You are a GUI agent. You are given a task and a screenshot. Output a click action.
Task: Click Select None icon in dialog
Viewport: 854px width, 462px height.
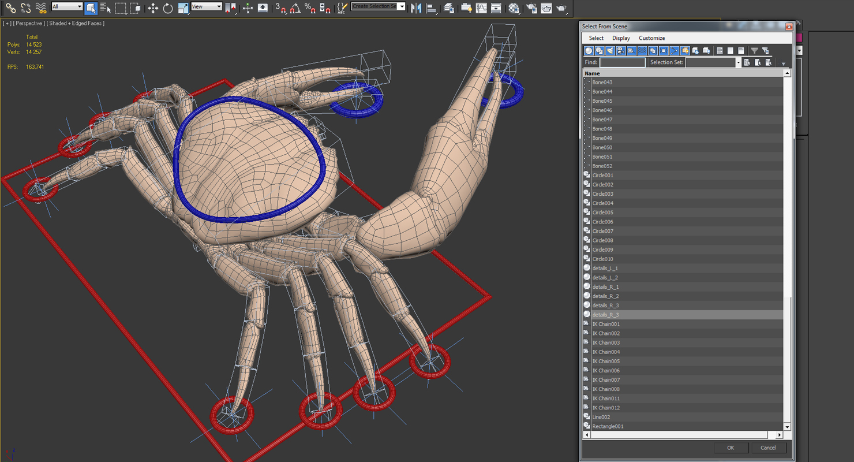730,51
